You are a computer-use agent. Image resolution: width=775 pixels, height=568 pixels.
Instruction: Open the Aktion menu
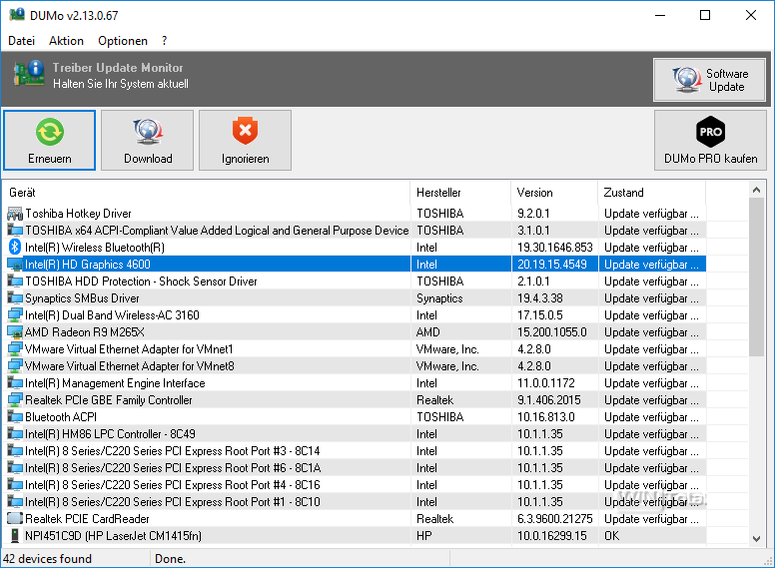click(x=66, y=41)
